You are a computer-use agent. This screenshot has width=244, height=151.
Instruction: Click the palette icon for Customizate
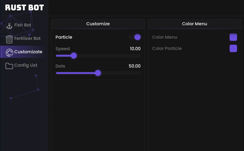coord(9,52)
